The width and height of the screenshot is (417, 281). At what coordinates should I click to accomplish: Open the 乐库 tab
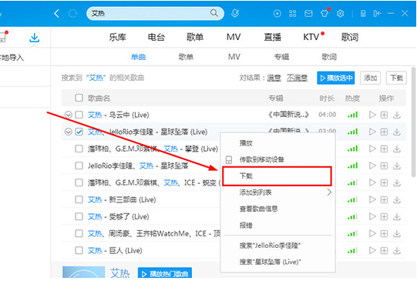[117, 37]
